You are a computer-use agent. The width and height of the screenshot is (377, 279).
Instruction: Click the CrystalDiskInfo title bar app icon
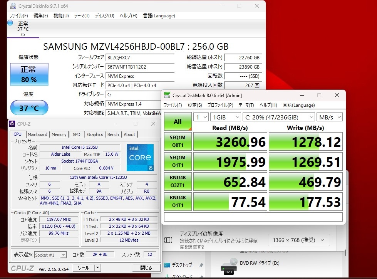click(x=13, y=6)
